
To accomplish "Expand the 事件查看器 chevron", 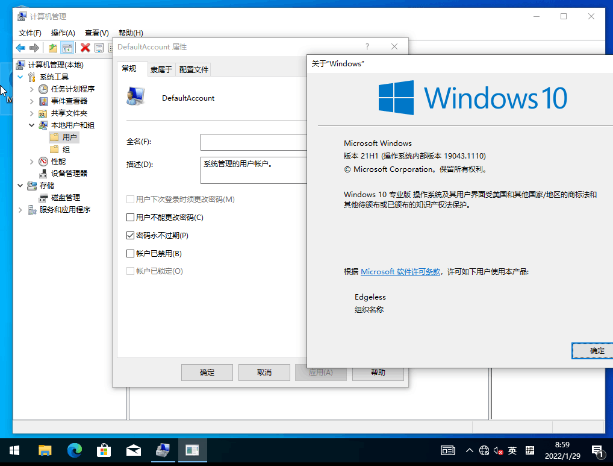I will click(x=32, y=101).
